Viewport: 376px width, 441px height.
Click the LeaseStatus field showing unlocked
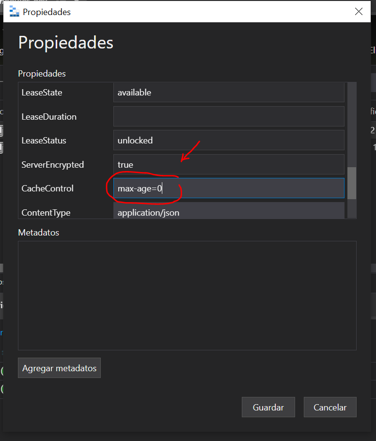click(228, 140)
